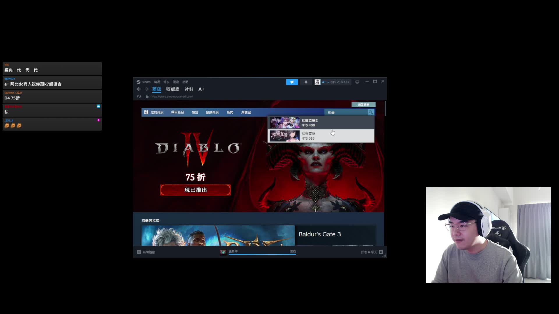Switch to the 商店 (Store) tab
Viewport: 559px width, 314px height.
click(157, 89)
